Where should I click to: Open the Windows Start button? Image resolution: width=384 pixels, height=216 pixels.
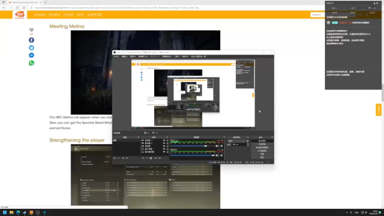point(5,213)
